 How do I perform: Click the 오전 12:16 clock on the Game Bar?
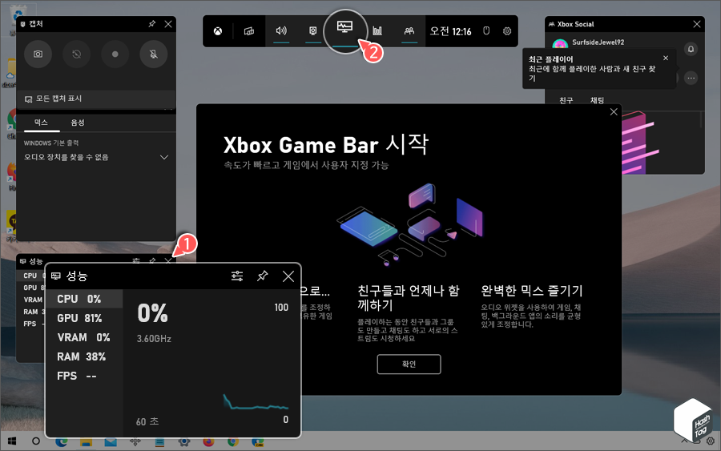coord(450,31)
